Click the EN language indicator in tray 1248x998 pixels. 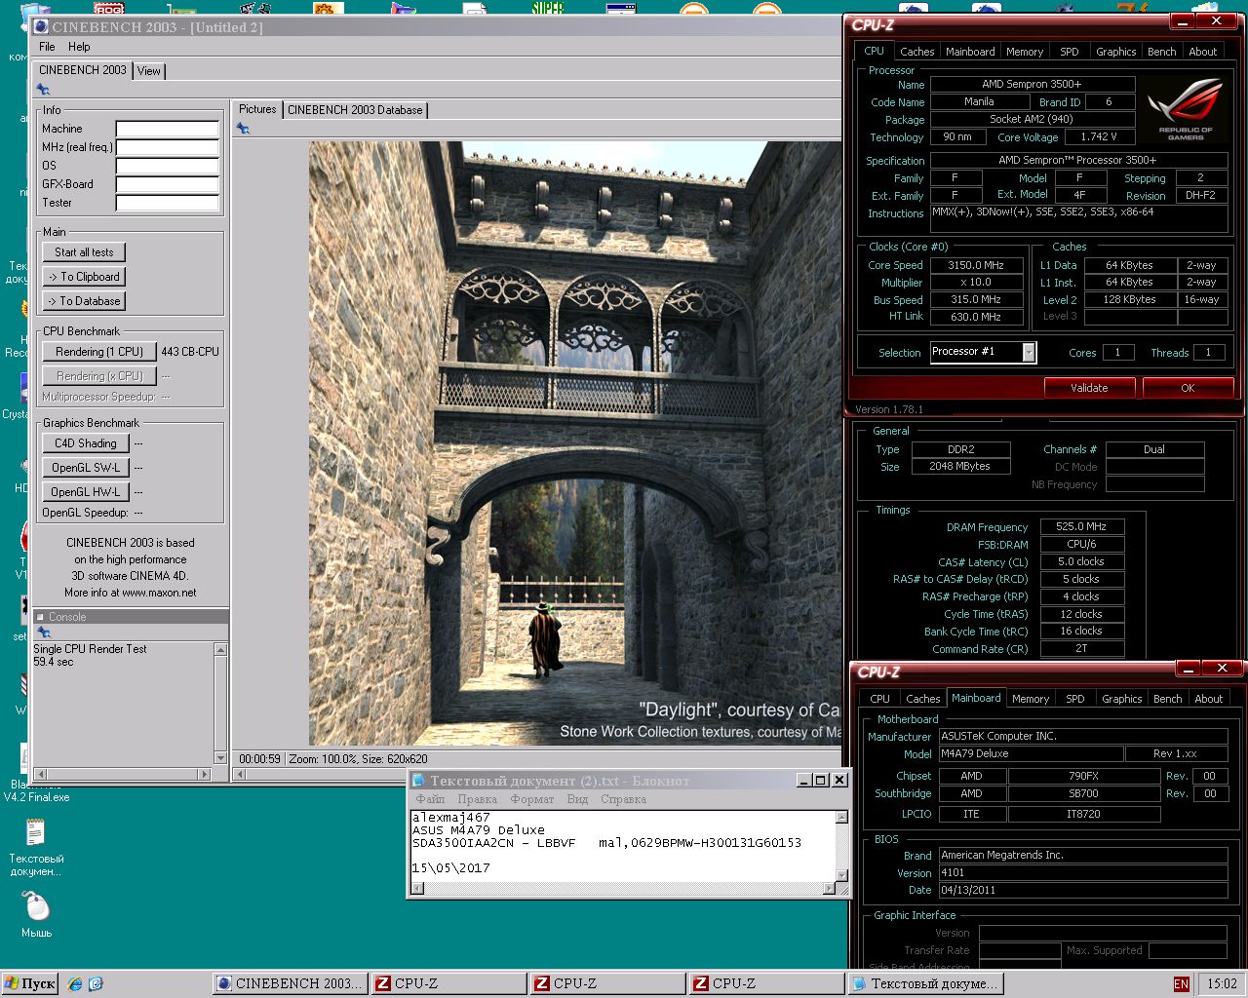[1182, 984]
